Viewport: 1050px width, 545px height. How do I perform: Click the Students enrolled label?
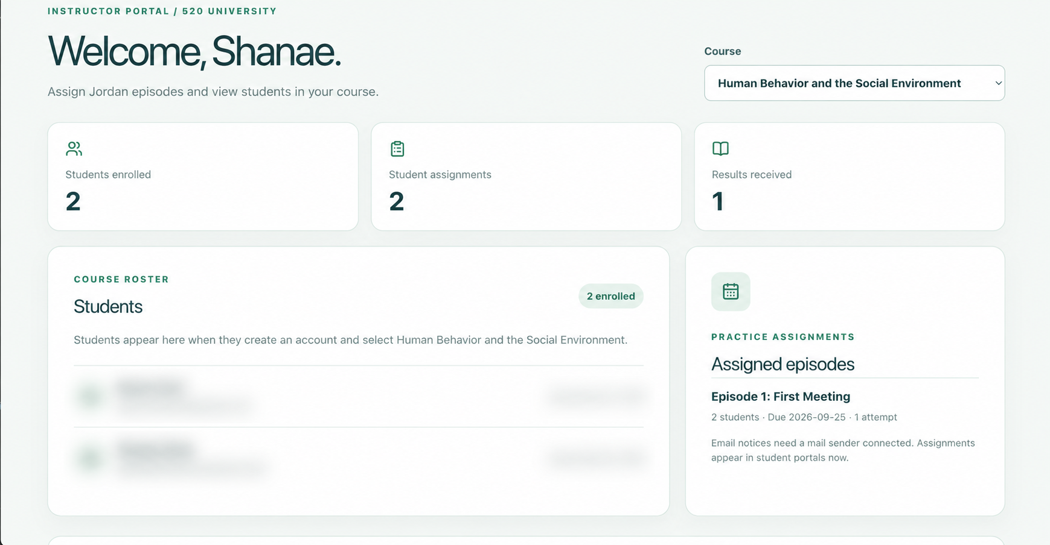[108, 175]
